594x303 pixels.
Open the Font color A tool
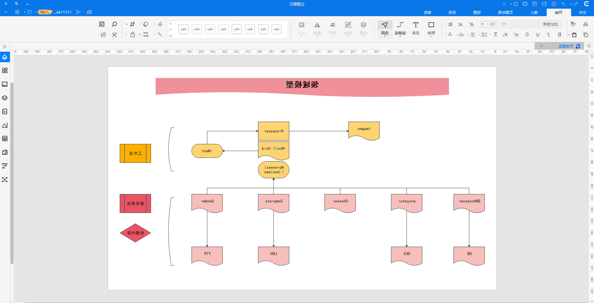[450, 35]
